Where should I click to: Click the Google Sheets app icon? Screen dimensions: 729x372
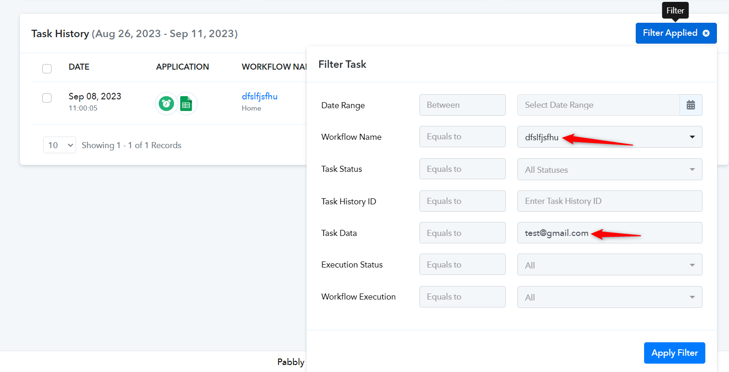186,104
